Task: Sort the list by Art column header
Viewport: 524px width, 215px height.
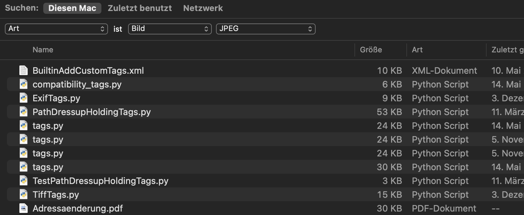Action: 417,50
